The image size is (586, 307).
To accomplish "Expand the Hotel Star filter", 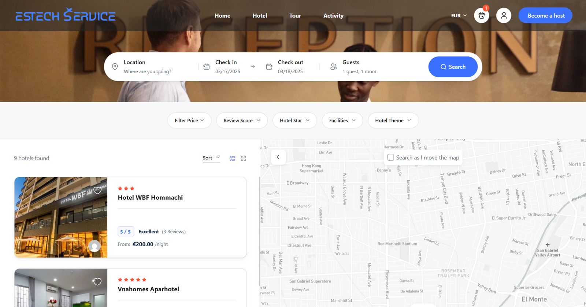I will pos(294,121).
